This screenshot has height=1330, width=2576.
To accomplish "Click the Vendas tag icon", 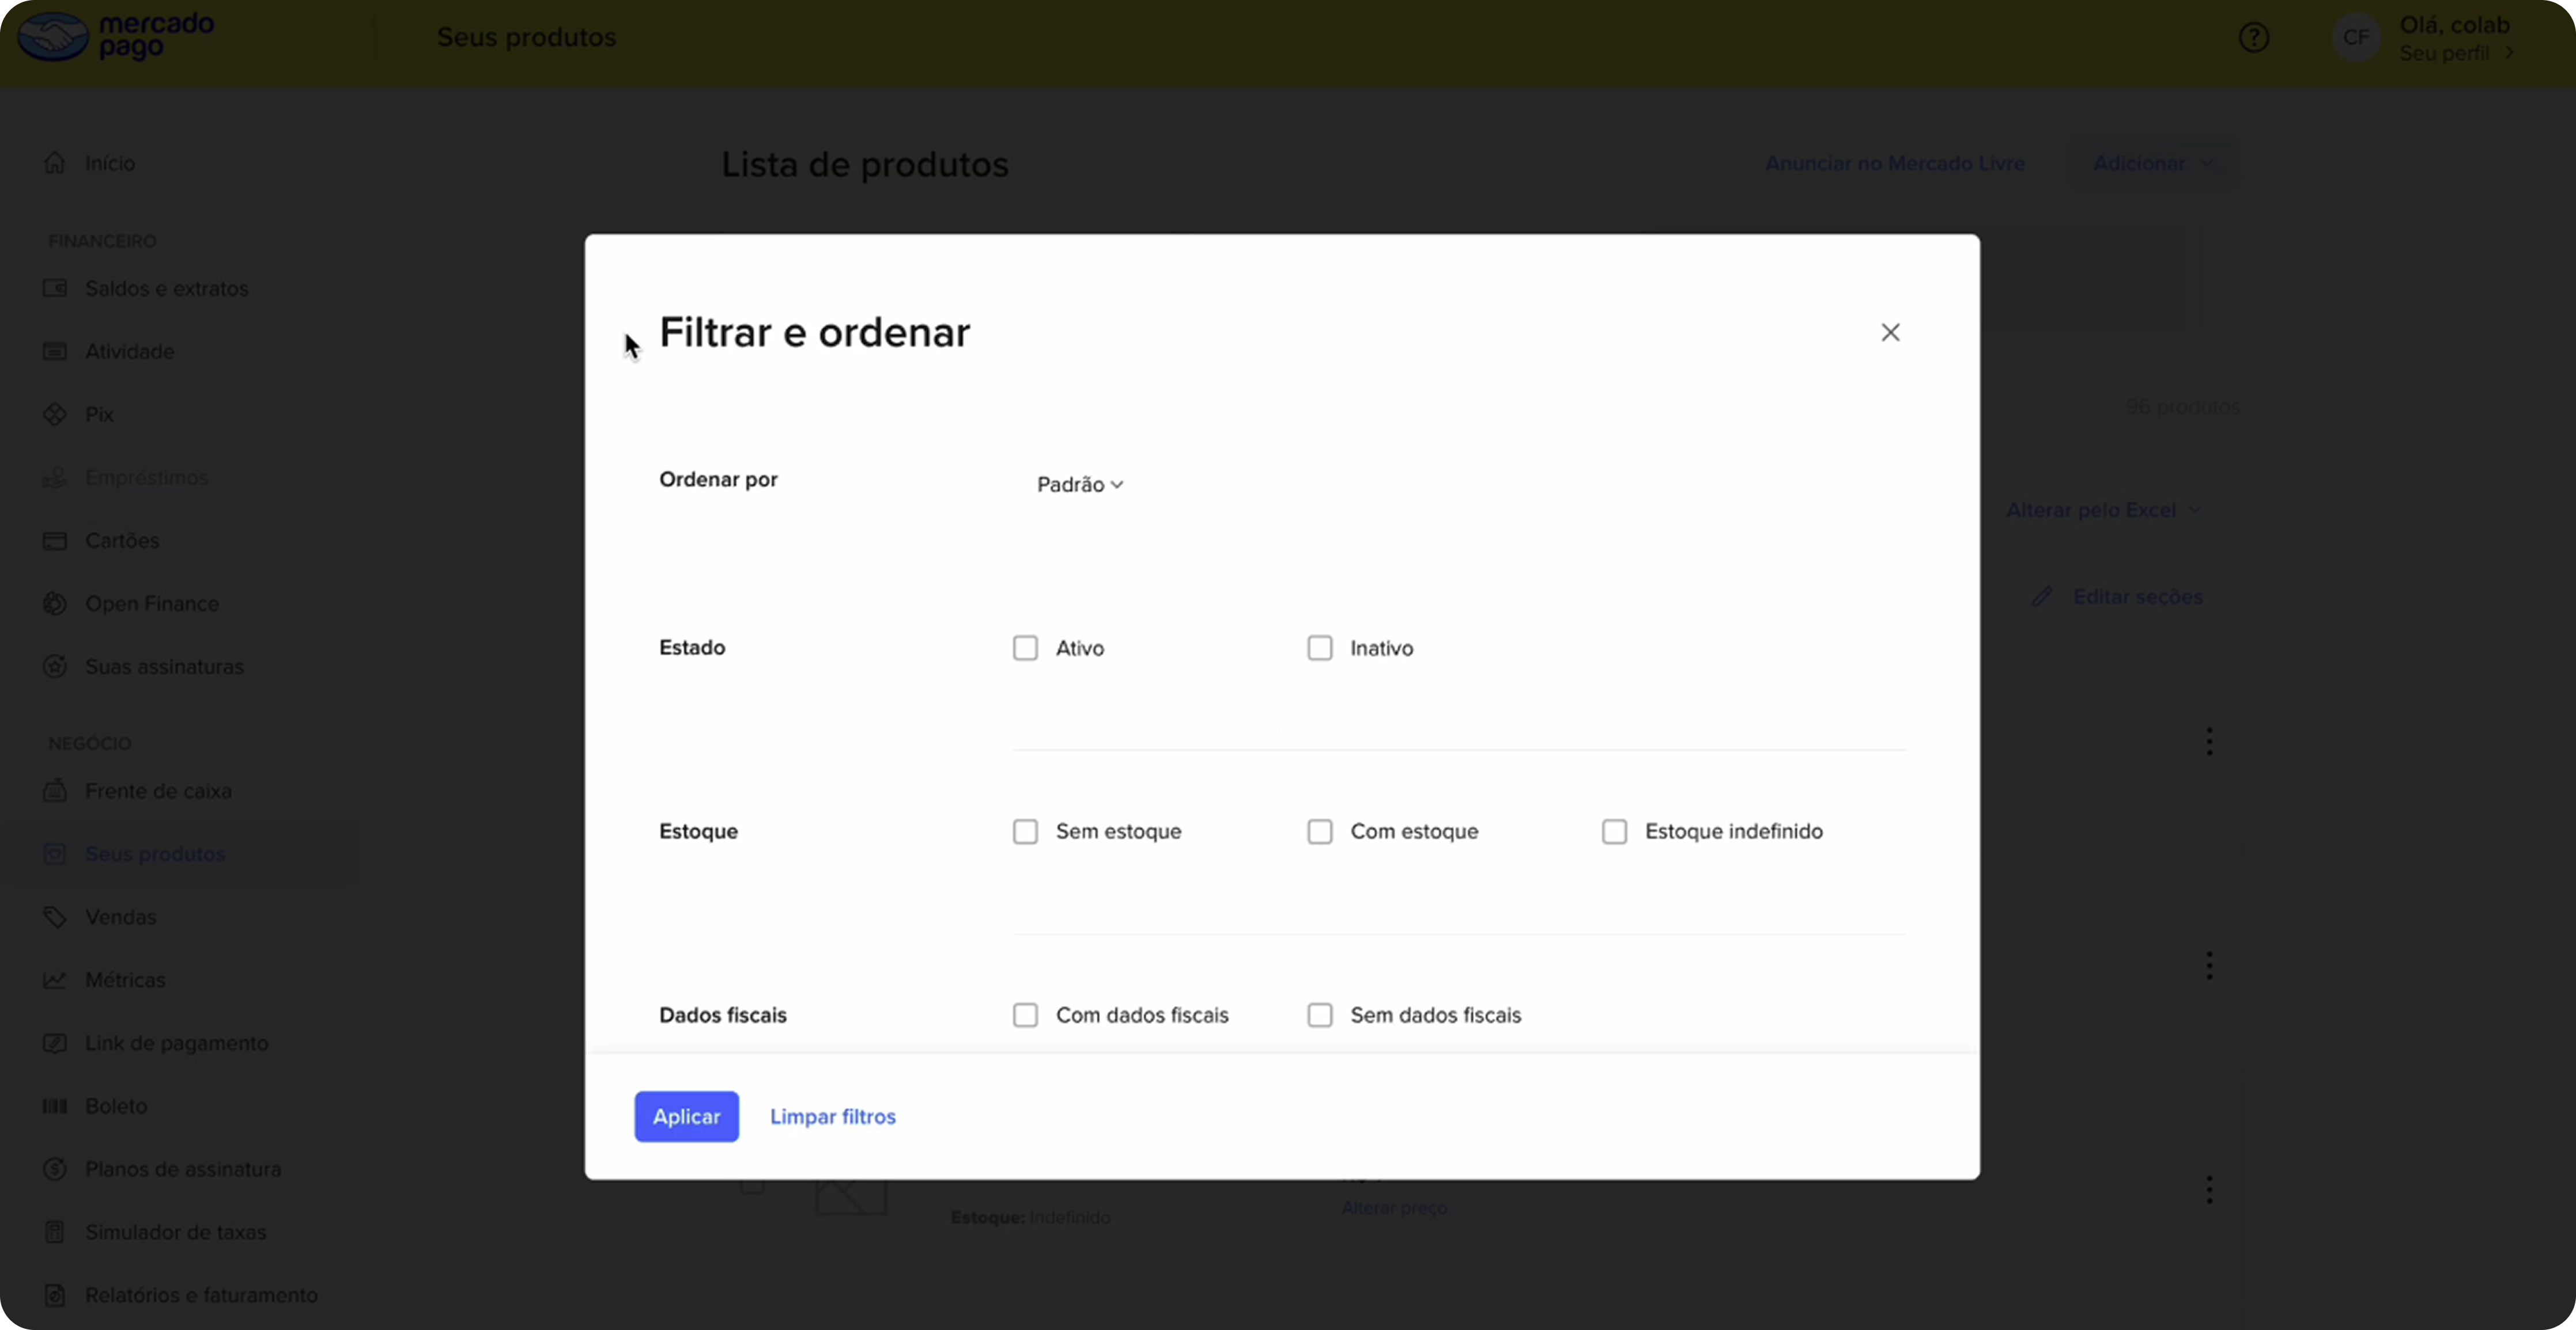I will pyautogui.click(x=55, y=917).
